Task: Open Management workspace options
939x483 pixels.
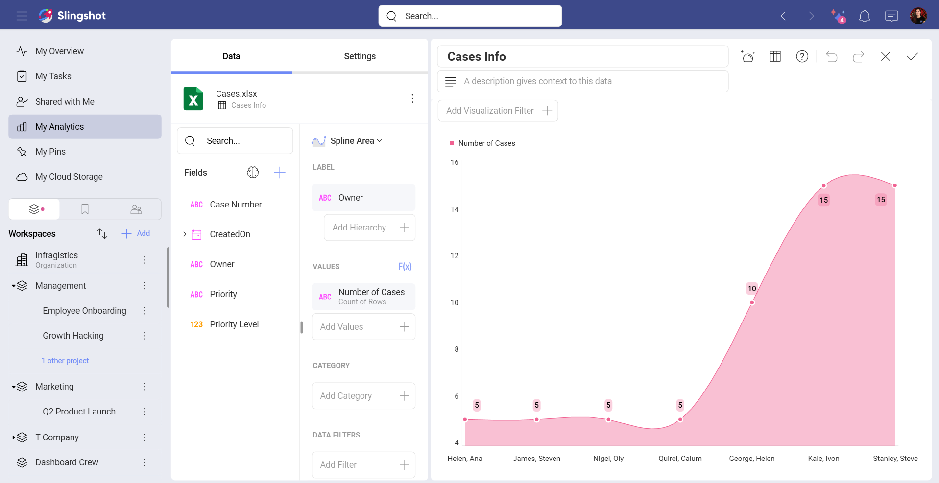Action: 144,286
